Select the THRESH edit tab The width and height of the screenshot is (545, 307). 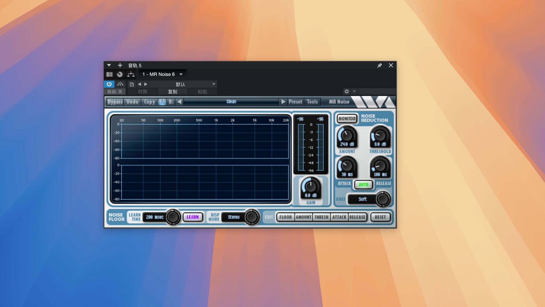coord(321,217)
